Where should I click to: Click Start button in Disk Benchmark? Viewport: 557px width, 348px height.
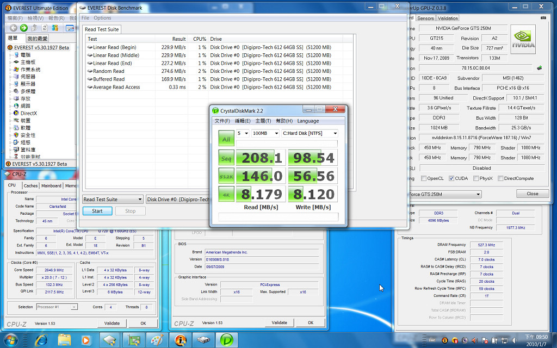[97, 211]
